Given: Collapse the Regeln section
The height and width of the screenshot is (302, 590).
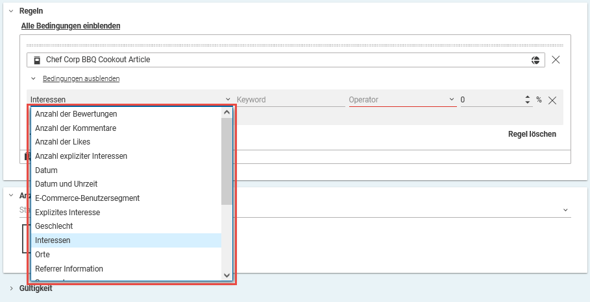Looking at the screenshot, I should (11, 12).
